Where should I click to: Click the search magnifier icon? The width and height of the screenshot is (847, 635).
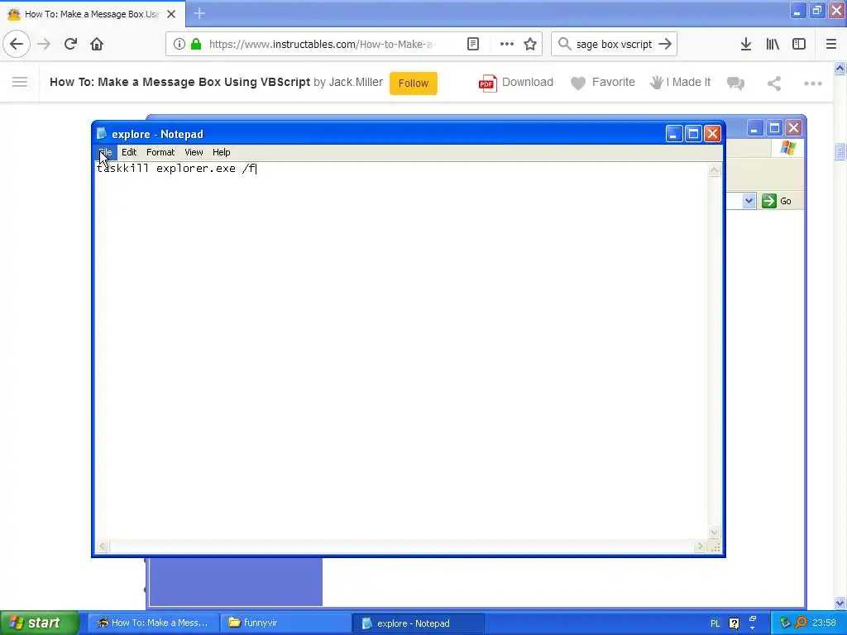pos(564,44)
